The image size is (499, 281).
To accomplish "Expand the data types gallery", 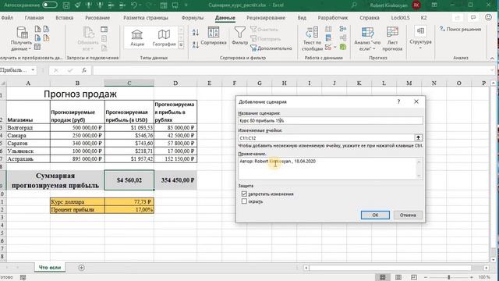I will 181,45.
